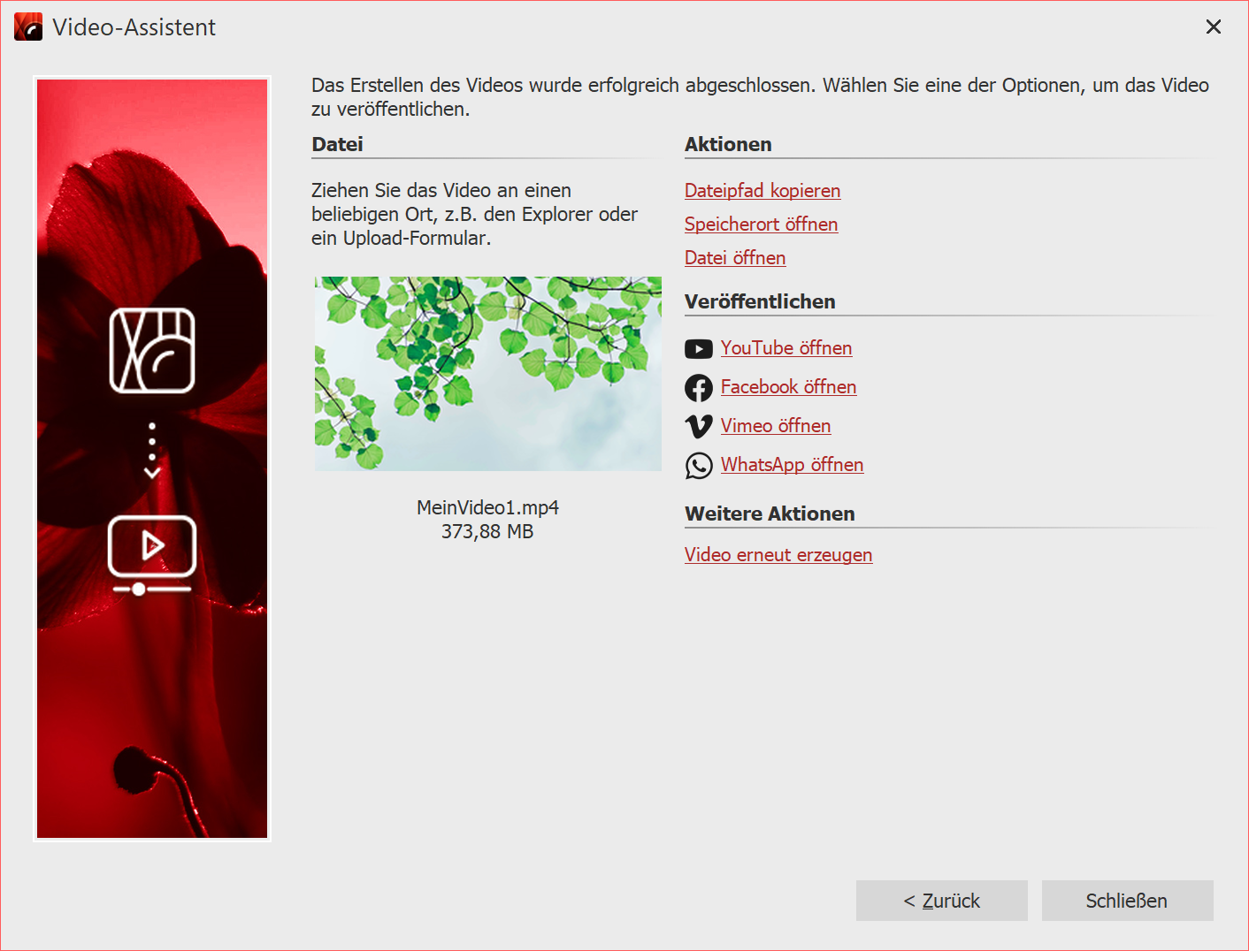Viewport: 1249px width, 951px height.
Task: Share the video using 'WhatsApp öffnen'
Action: point(792,464)
